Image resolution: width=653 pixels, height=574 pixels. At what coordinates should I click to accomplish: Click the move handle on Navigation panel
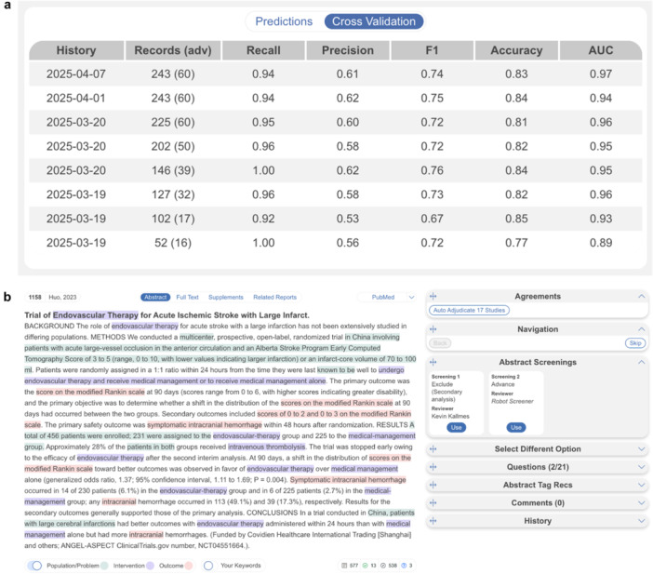click(433, 329)
